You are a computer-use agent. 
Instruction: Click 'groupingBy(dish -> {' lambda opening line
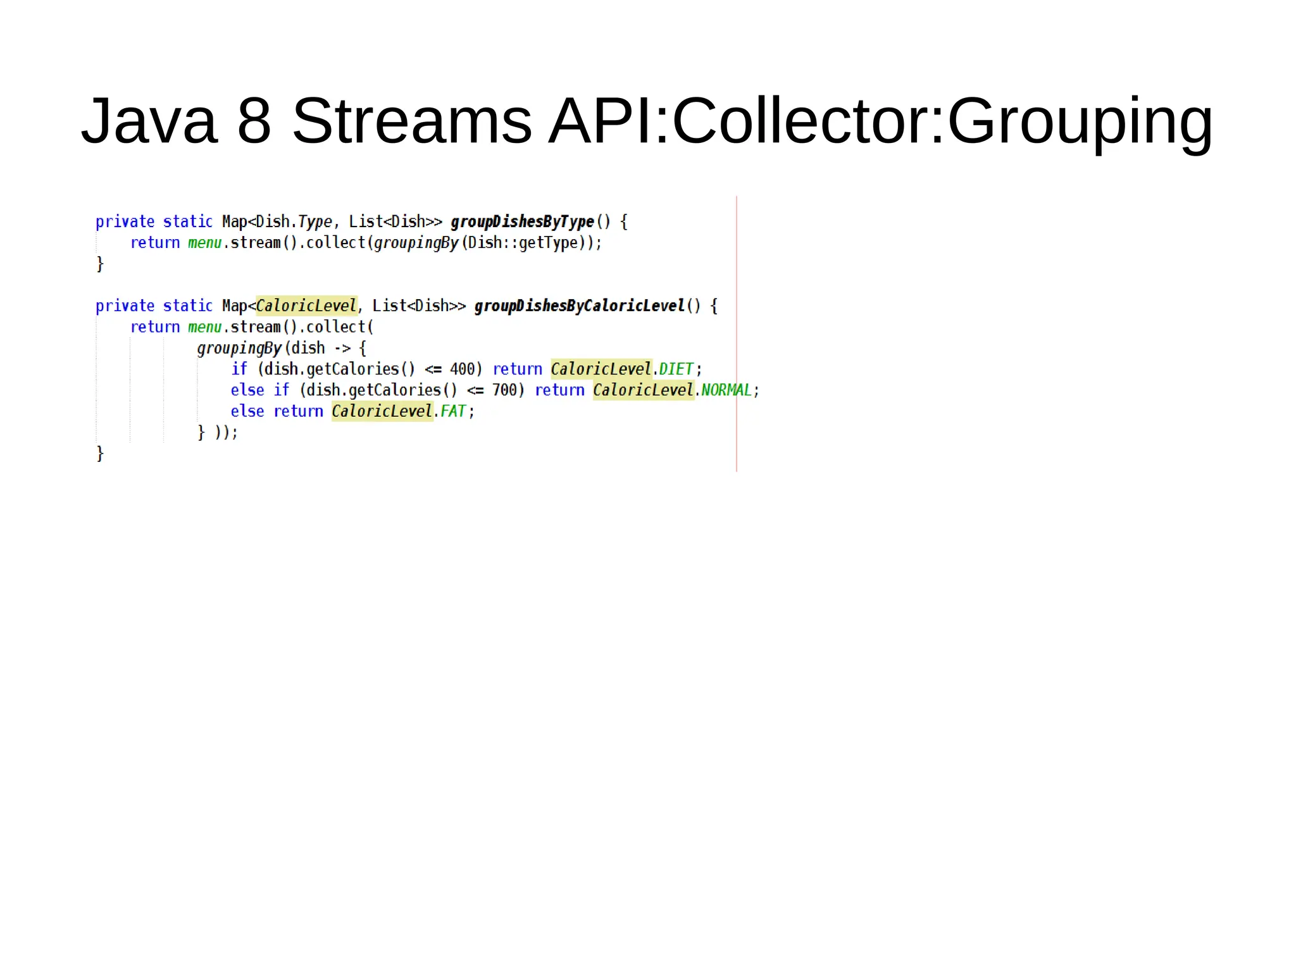(x=282, y=349)
